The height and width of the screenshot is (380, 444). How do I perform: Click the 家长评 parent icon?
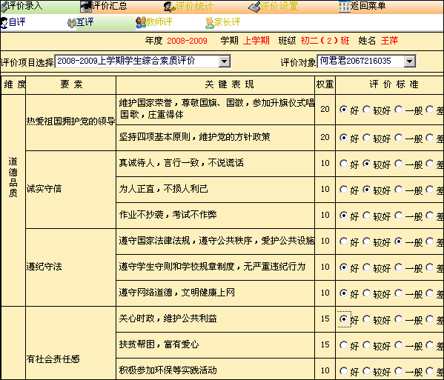click(x=210, y=23)
